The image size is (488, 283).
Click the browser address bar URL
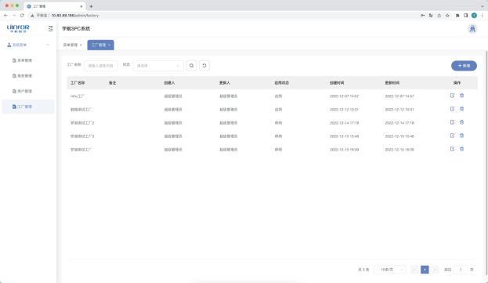(75, 15)
